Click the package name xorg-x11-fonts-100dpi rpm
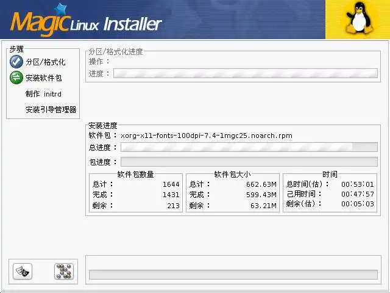 (207, 136)
